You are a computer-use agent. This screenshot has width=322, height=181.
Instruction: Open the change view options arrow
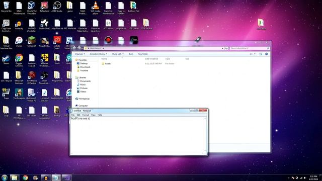[255, 54]
